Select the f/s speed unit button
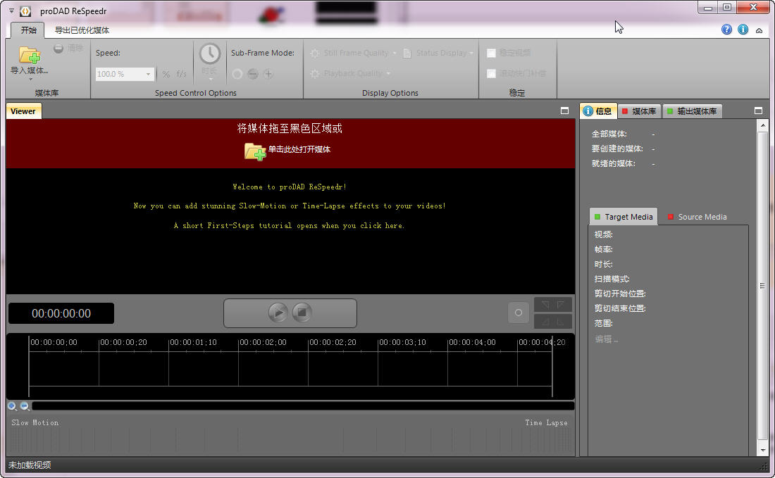This screenshot has width=775, height=478. pos(181,74)
